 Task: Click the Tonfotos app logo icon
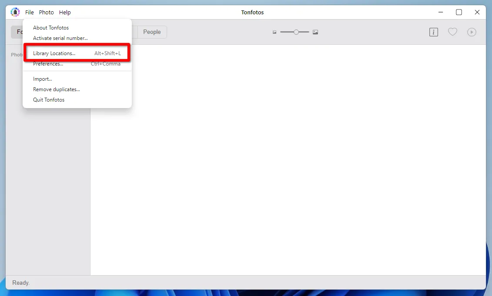coord(15,12)
